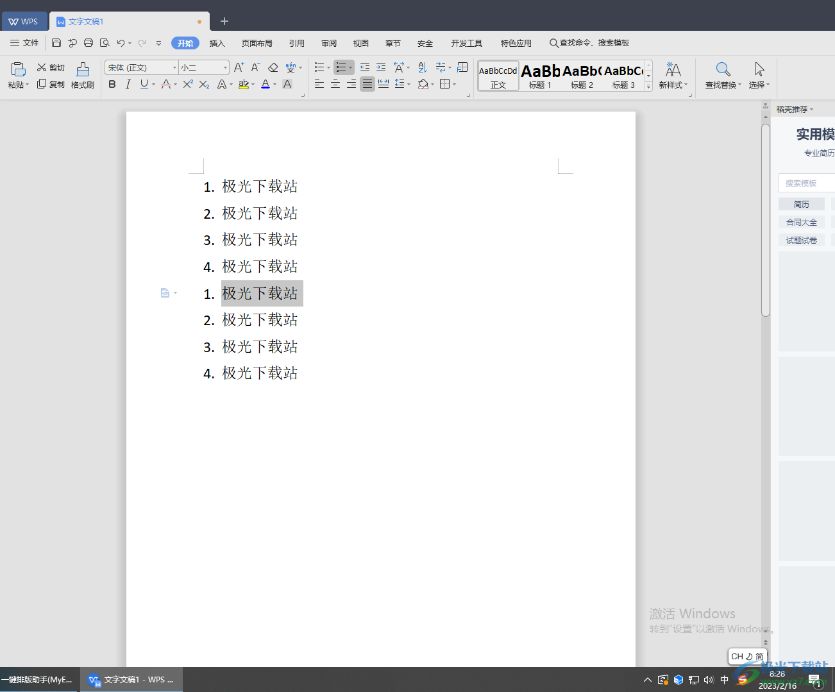Switch to the 视图 ribbon tab
Screen dimensions: 835x692
pos(361,43)
